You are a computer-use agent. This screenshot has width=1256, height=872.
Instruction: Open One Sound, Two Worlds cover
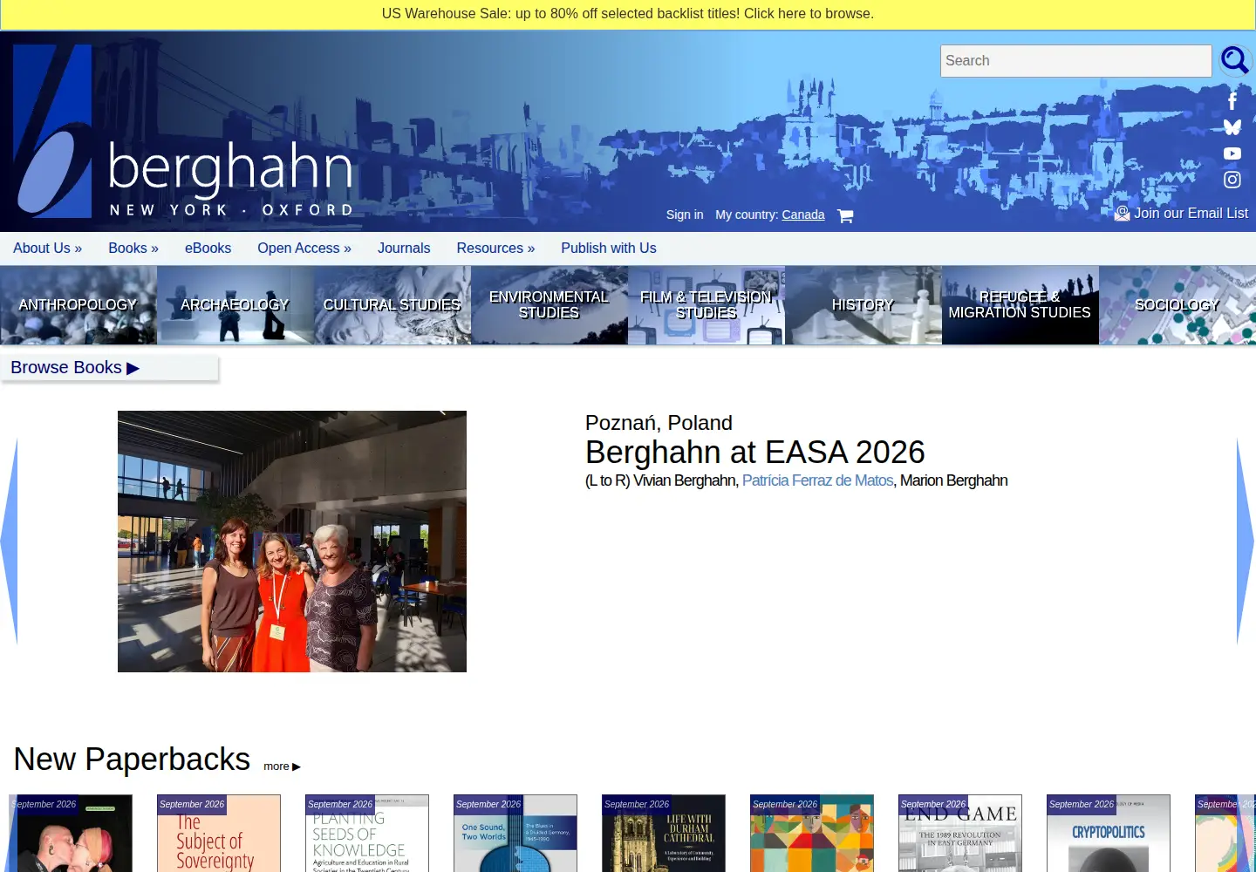(x=515, y=834)
